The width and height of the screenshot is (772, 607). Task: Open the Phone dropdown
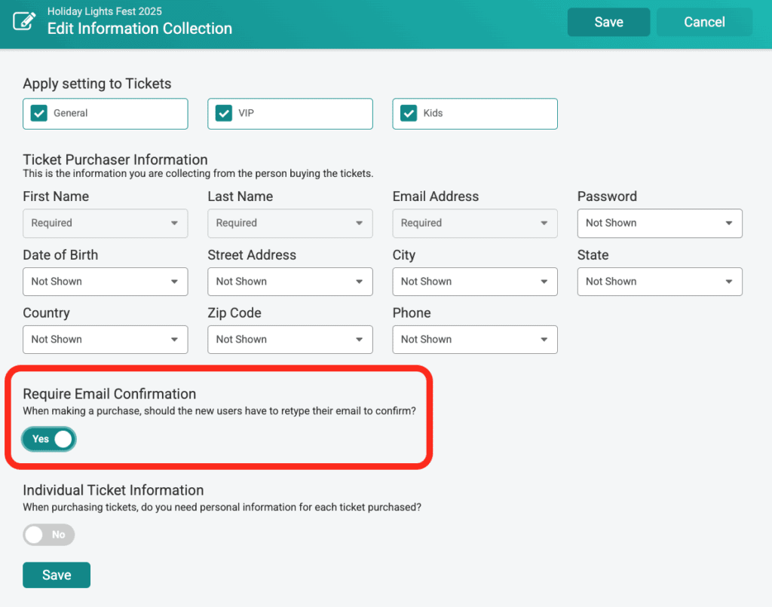click(474, 340)
